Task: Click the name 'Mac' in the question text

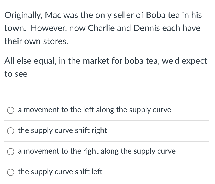Action: point(53,15)
